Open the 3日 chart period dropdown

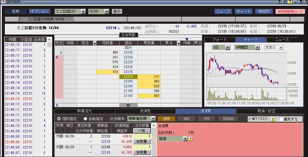228,47
